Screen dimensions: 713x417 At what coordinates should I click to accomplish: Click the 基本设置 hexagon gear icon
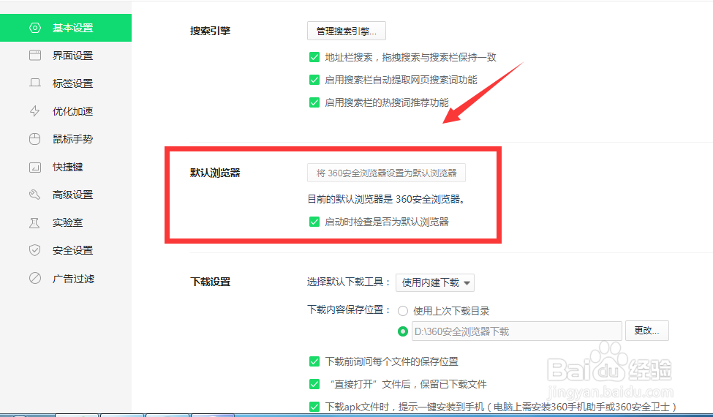click(x=35, y=28)
